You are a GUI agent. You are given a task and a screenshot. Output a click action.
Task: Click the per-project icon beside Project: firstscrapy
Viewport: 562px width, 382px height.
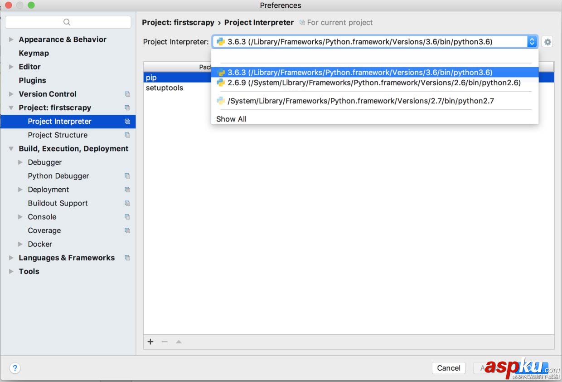coord(127,108)
